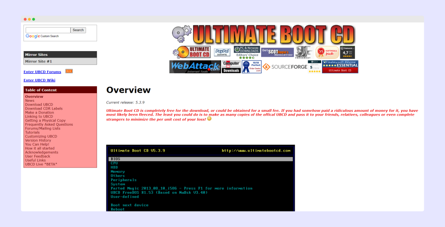Open Download CDR Labels
The height and width of the screenshot is (227, 445).
44,108
